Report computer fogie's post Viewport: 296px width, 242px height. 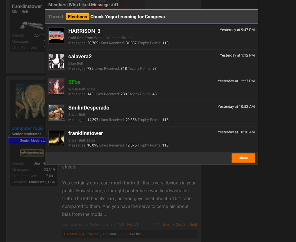point(132,224)
